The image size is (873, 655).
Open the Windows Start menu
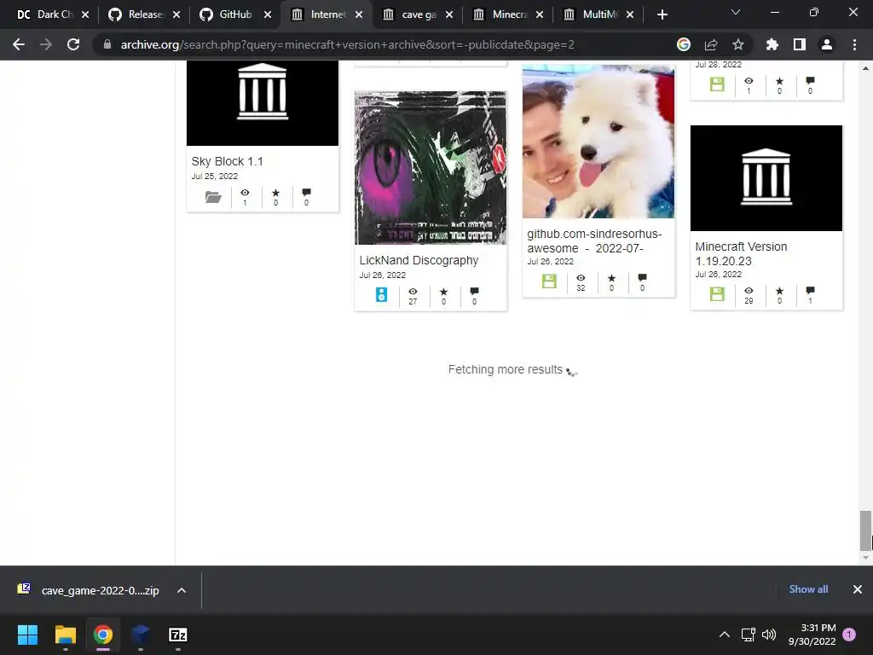point(27,635)
